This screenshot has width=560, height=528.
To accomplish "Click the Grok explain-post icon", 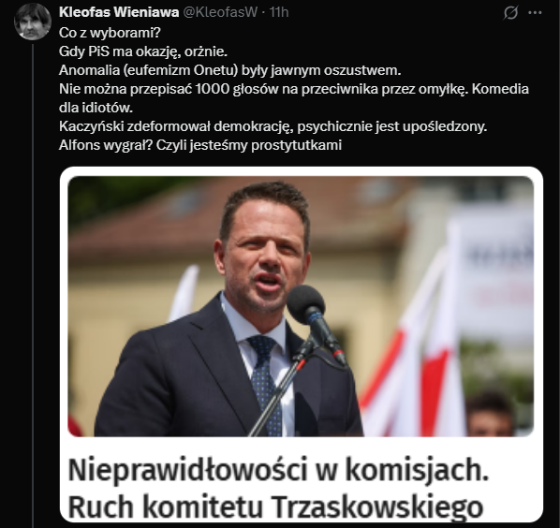I will click(x=510, y=13).
